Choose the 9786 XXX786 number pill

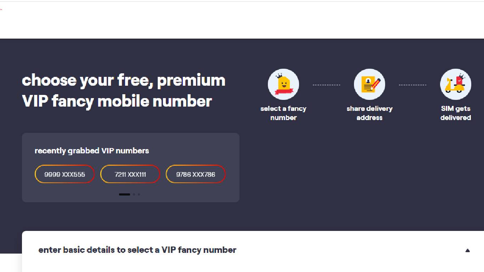pyautogui.click(x=196, y=174)
